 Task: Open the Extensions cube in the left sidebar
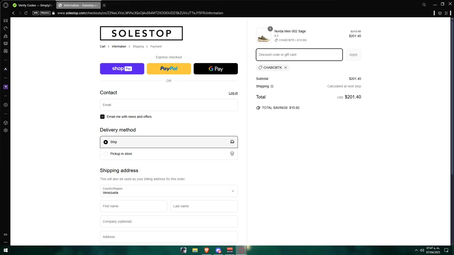5,123
